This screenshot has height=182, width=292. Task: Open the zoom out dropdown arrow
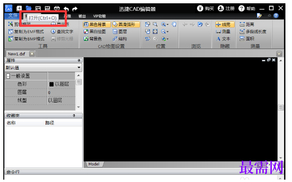click(x=167, y=32)
